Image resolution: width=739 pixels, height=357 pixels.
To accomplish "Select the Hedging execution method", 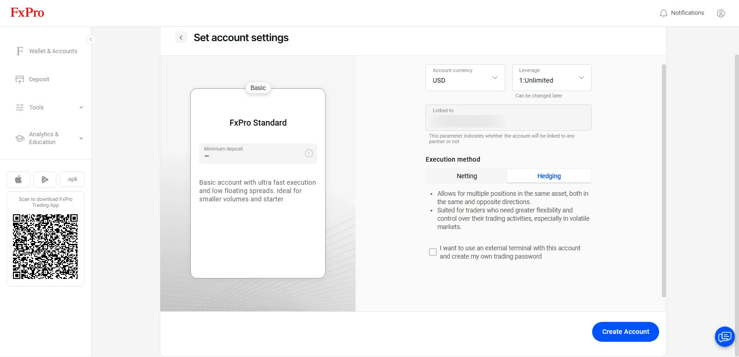I will (549, 176).
